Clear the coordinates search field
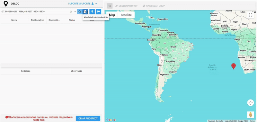 71,12
